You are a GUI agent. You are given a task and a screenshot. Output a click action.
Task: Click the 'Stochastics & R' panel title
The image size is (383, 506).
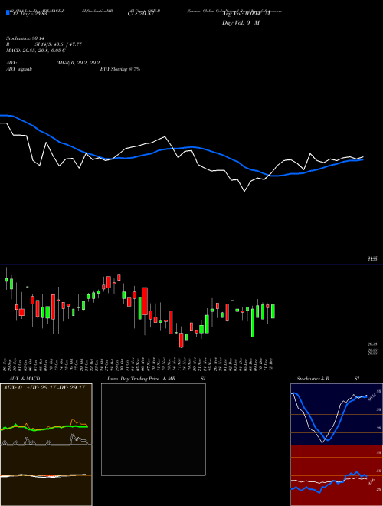(313, 379)
